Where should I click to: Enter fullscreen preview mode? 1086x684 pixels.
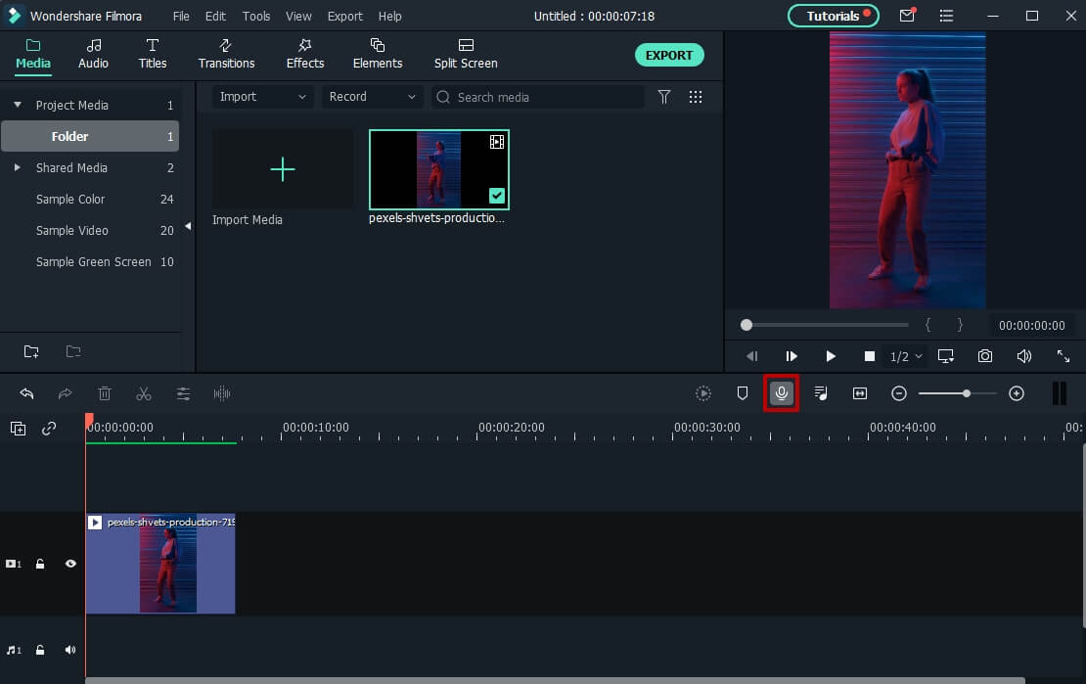(1063, 356)
